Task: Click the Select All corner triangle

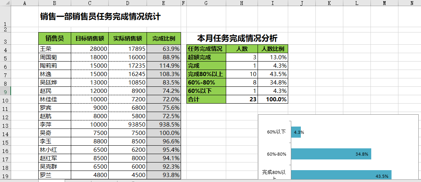Action: [x=5, y=3]
